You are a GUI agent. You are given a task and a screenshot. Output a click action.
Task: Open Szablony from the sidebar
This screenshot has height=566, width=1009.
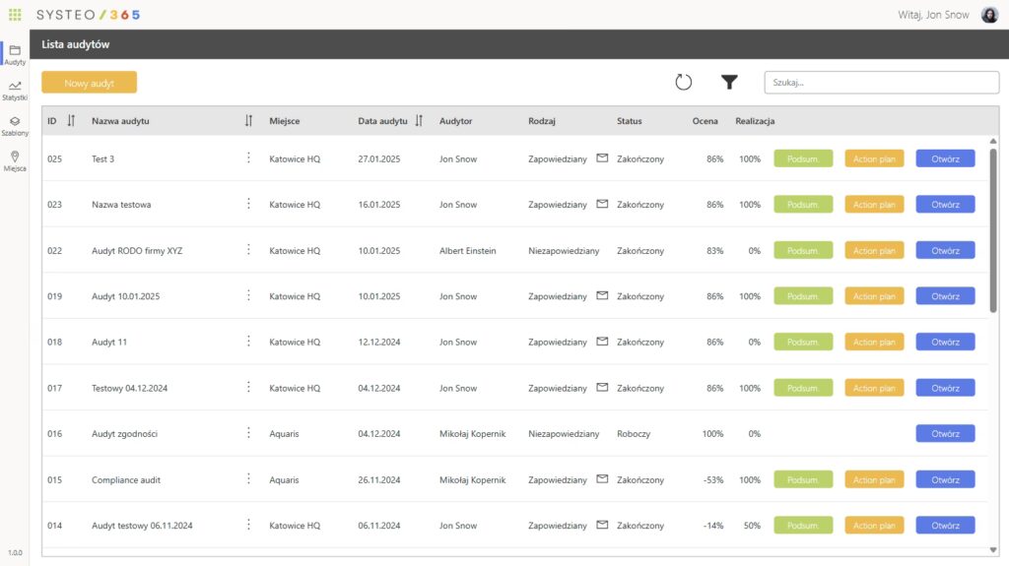pyautogui.click(x=15, y=126)
